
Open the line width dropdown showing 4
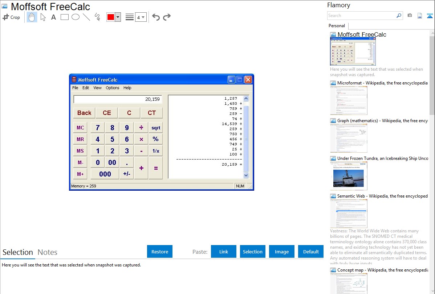coord(141,17)
